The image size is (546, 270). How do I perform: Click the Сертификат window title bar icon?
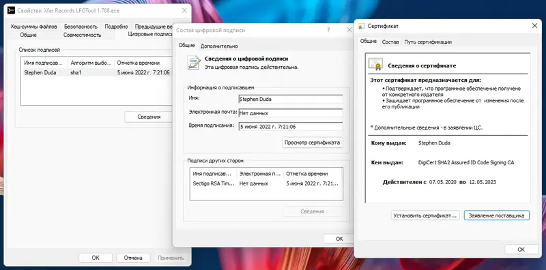pyautogui.click(x=362, y=26)
